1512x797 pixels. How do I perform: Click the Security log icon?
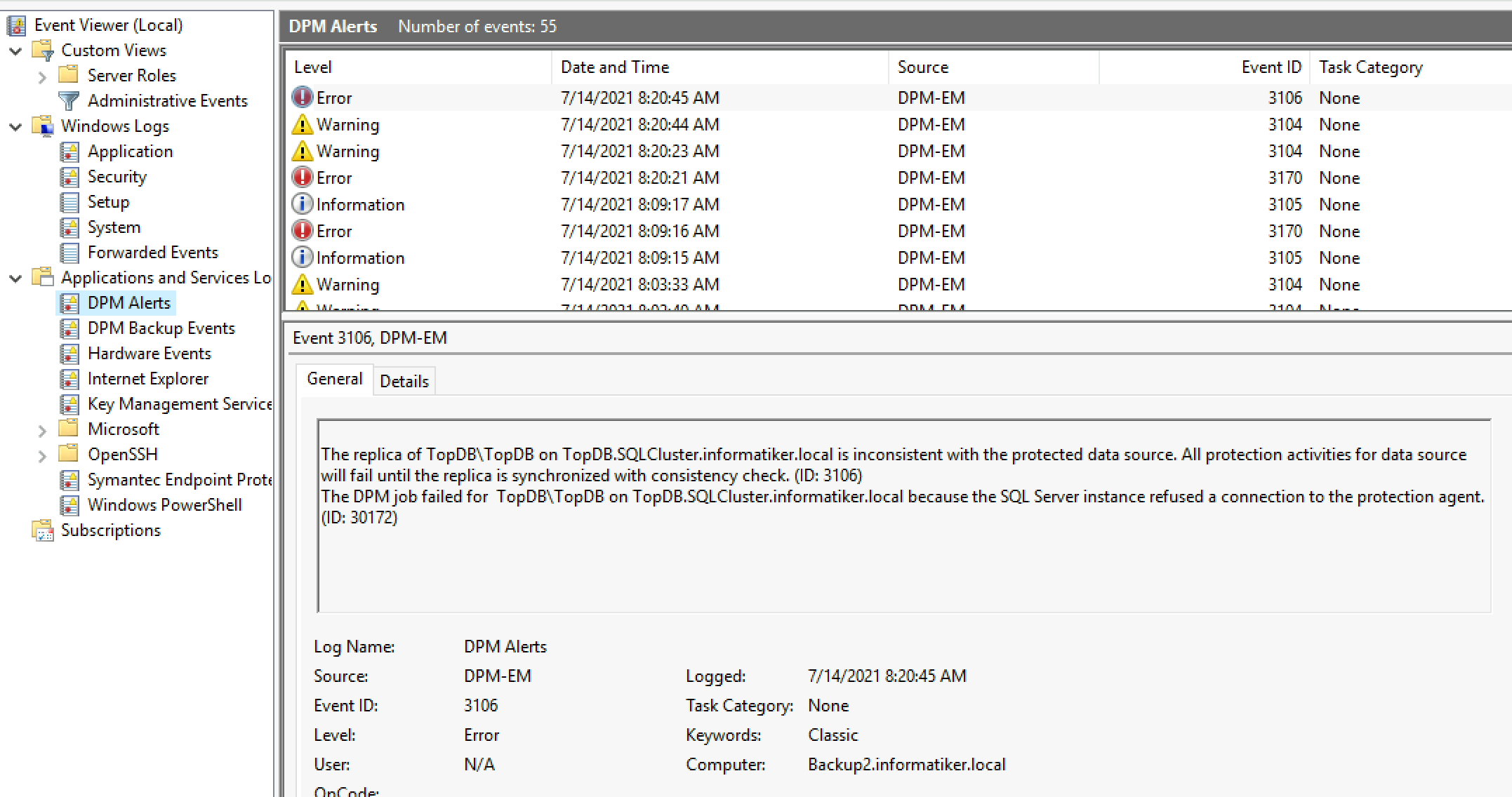point(69,177)
